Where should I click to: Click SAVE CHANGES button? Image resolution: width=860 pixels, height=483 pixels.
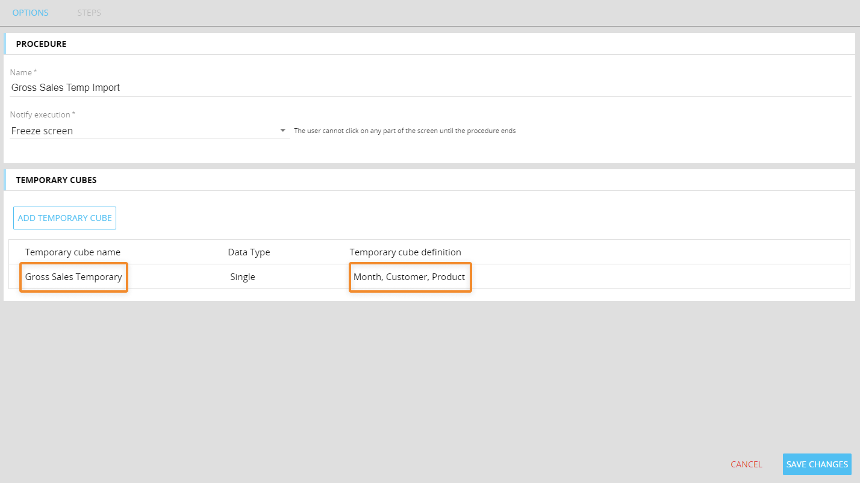click(817, 464)
